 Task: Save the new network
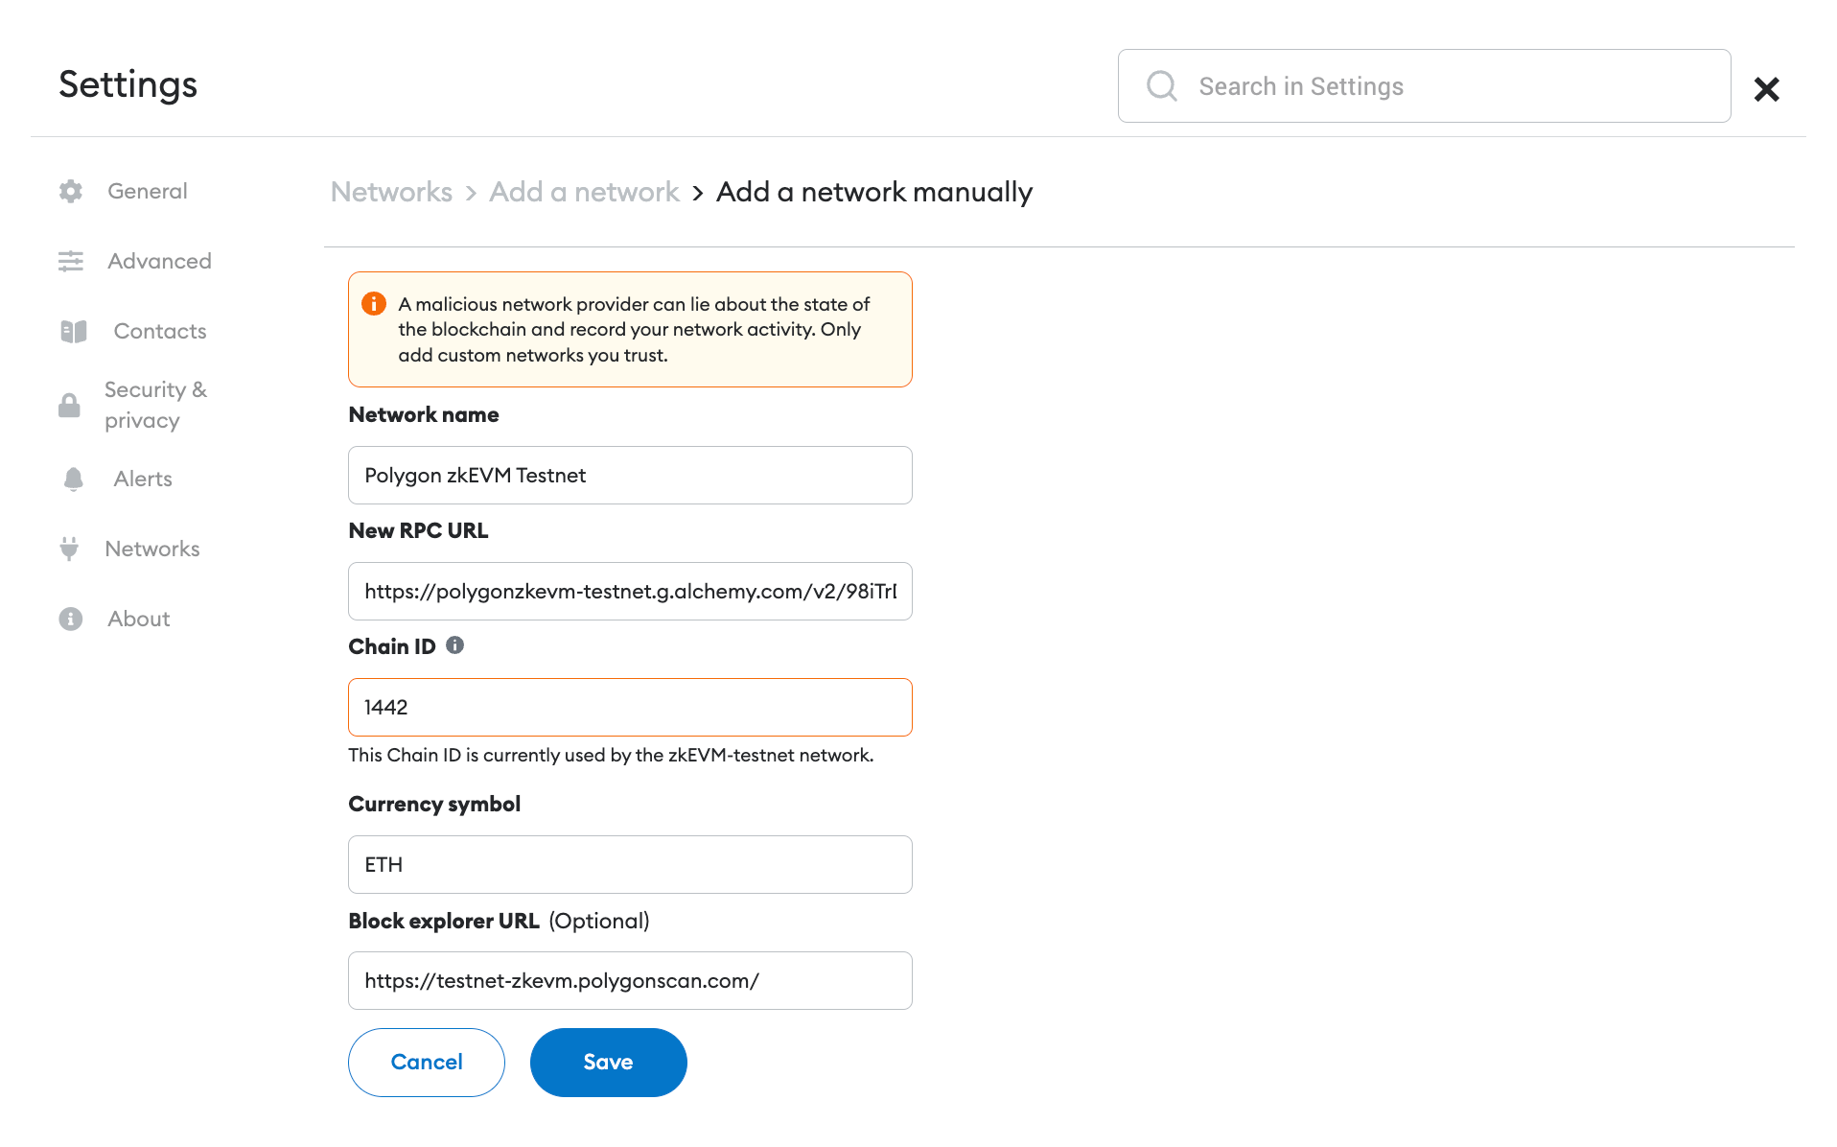click(608, 1062)
